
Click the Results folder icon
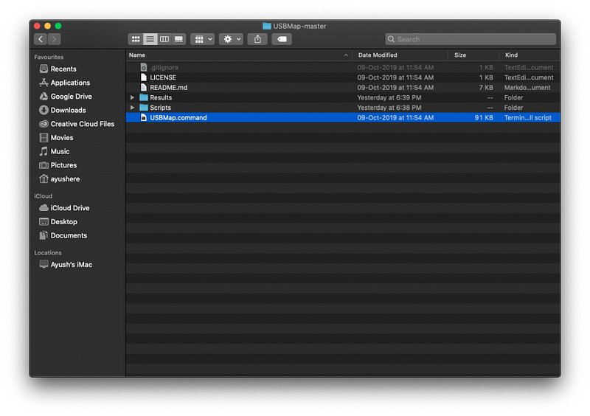click(x=144, y=97)
